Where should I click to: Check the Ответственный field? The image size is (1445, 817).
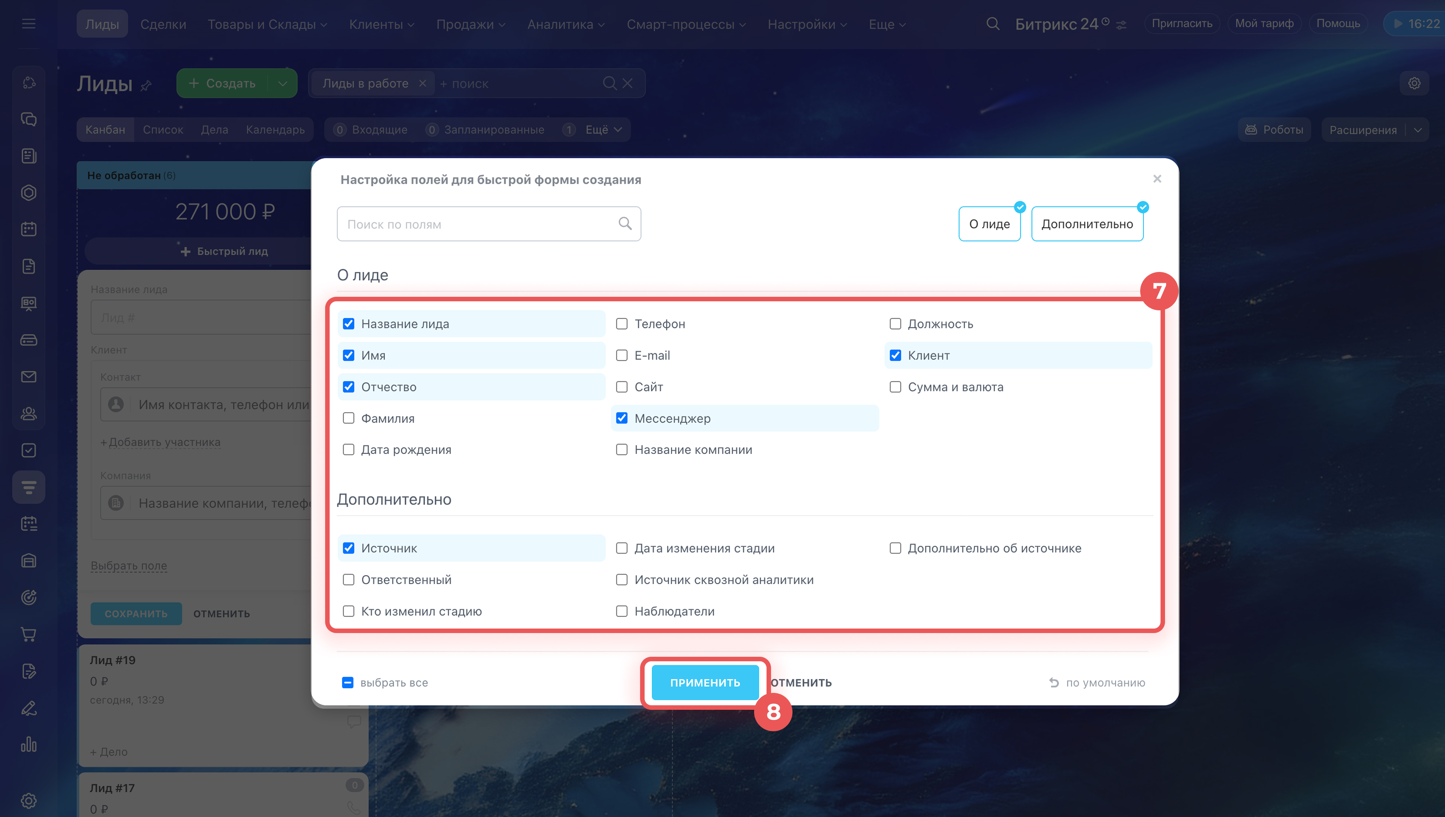(x=348, y=580)
